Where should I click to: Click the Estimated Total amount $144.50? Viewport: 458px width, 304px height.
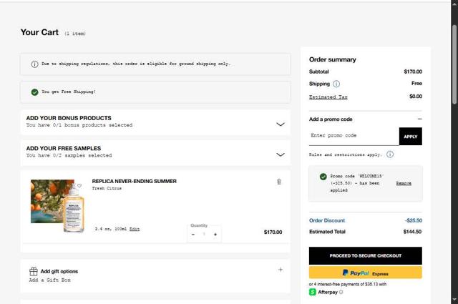412,232
